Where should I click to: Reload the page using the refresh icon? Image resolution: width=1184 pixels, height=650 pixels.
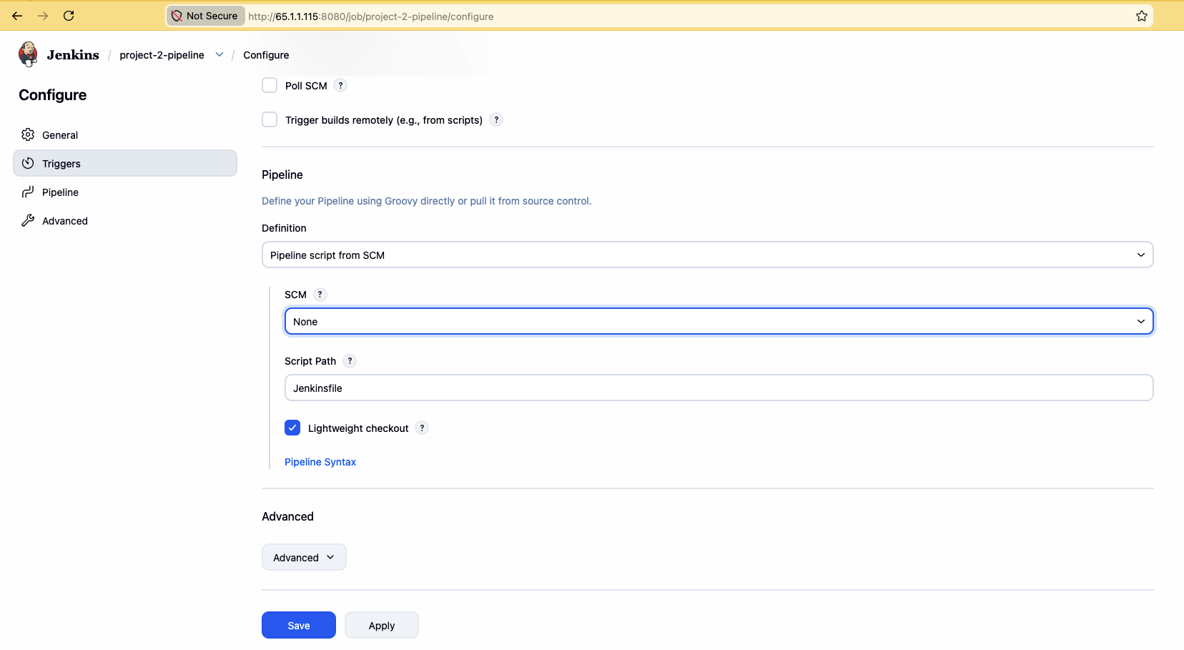pyautogui.click(x=69, y=16)
